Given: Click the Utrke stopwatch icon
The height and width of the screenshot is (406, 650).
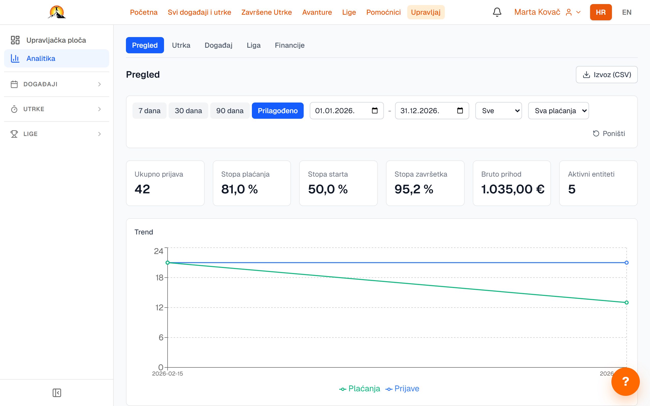Looking at the screenshot, I should point(14,109).
